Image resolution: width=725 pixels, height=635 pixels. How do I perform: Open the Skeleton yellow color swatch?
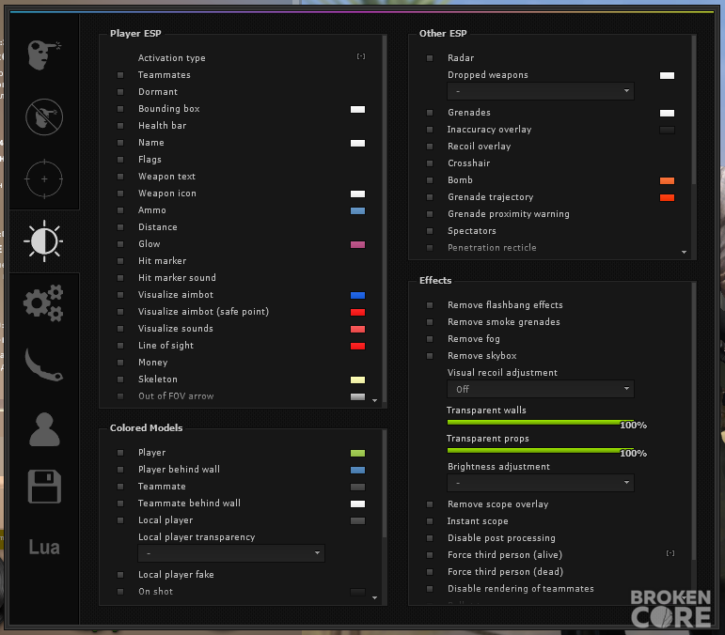click(x=357, y=379)
